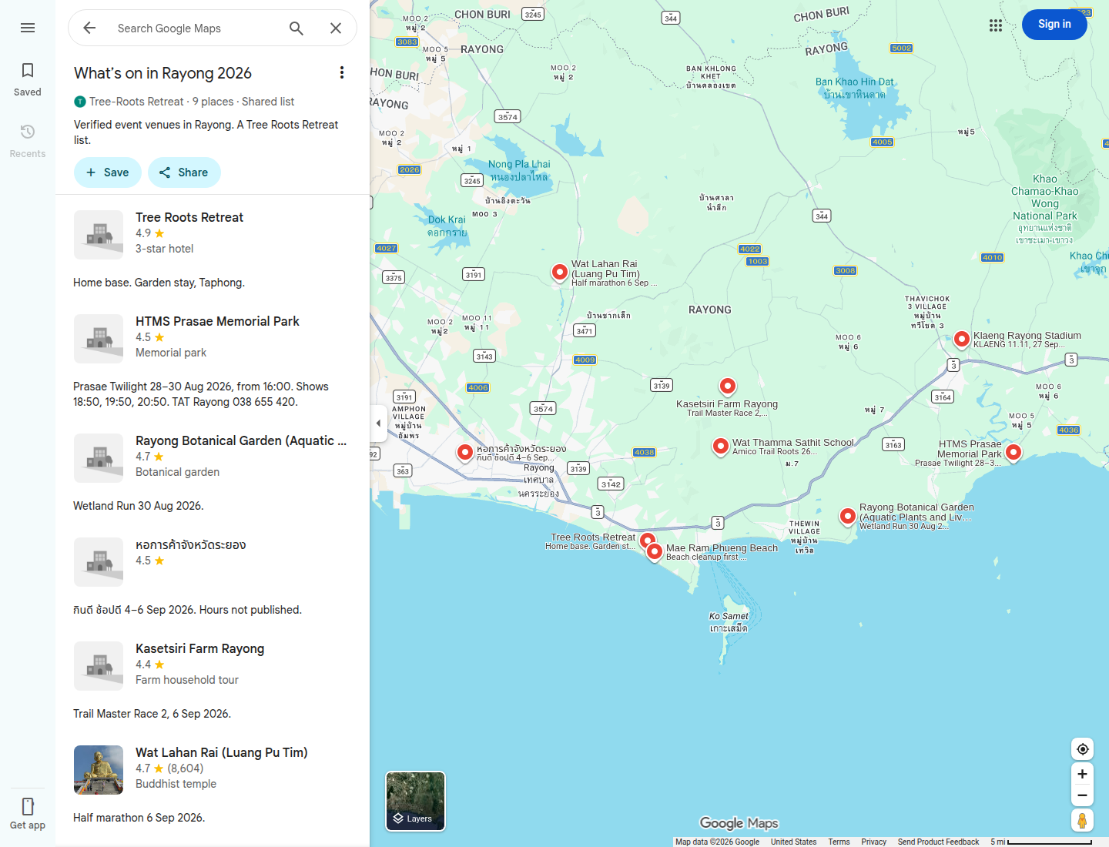Clear search with the X icon
Image resolution: width=1109 pixels, height=847 pixels.
click(x=336, y=28)
